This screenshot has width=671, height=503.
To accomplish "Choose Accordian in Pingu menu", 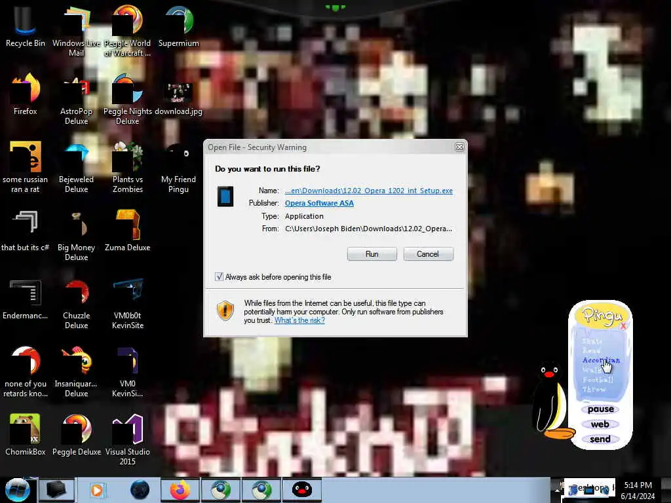I will (601, 360).
